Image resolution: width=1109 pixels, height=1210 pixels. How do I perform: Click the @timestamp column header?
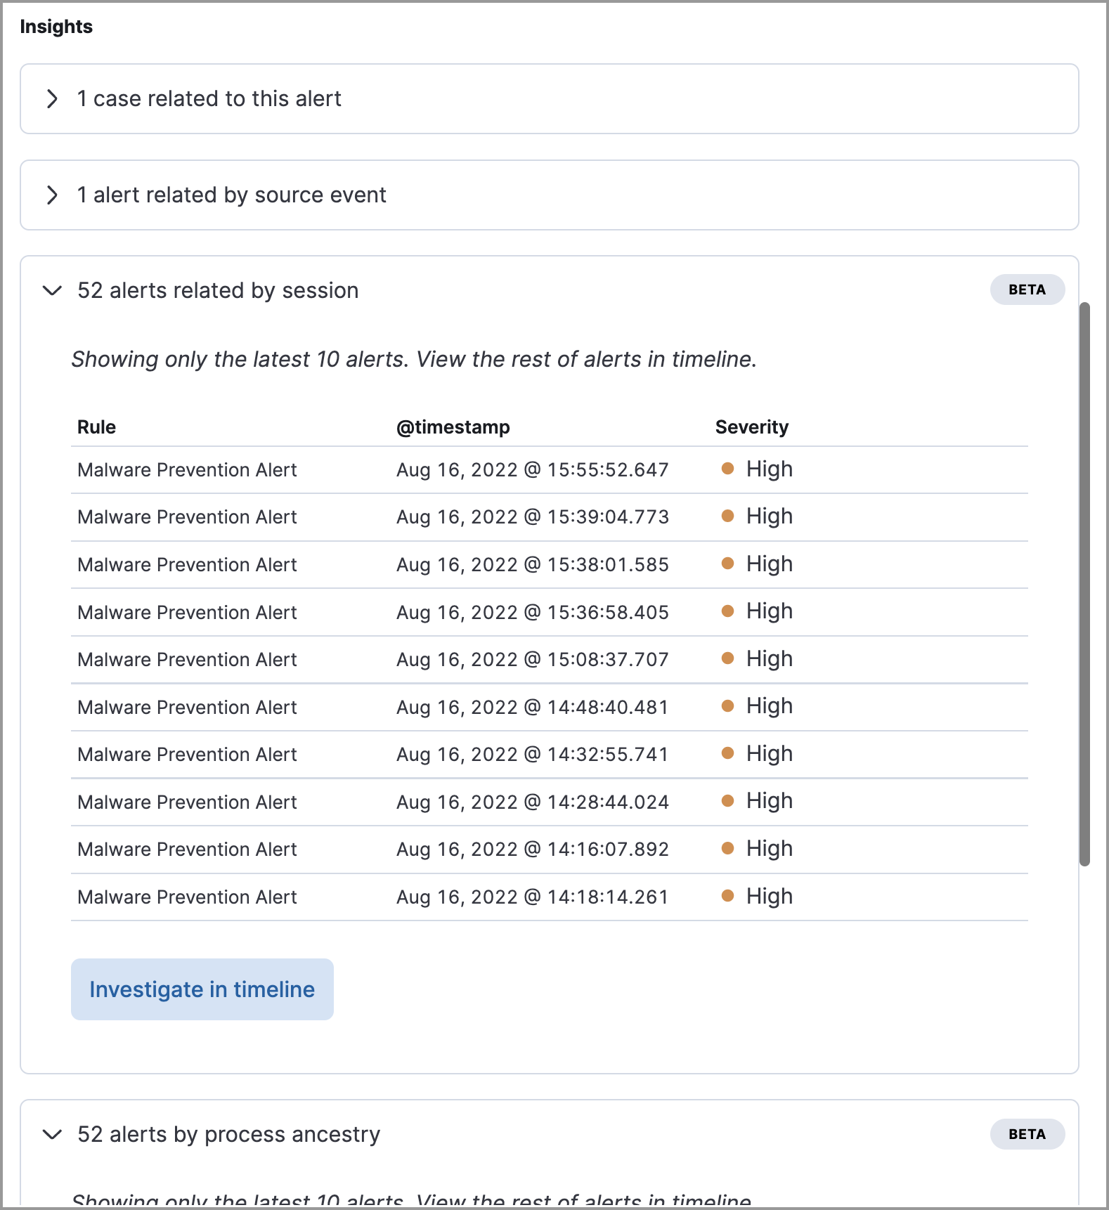click(x=453, y=427)
